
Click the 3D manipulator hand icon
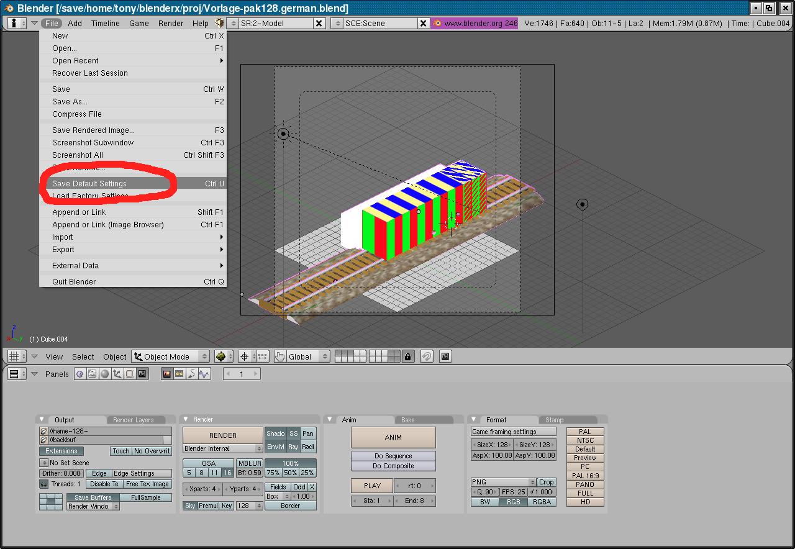(279, 356)
